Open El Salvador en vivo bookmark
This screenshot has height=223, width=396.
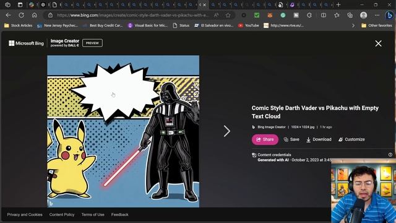tap(213, 25)
